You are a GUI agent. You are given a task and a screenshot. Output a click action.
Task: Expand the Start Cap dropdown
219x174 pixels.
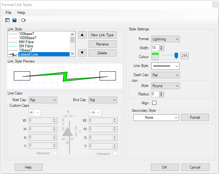(43, 100)
